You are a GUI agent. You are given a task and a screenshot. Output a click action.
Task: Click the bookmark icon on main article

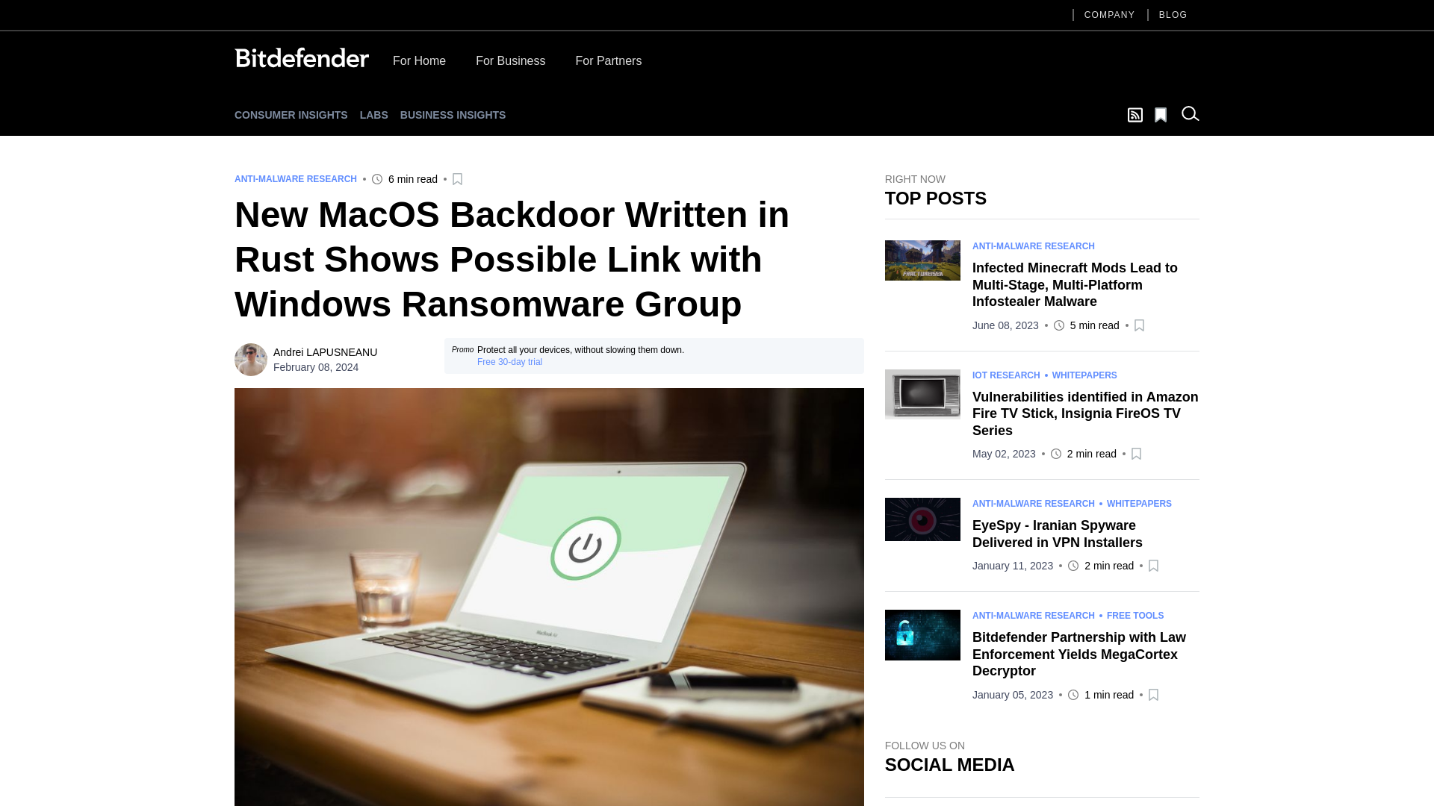458,178
